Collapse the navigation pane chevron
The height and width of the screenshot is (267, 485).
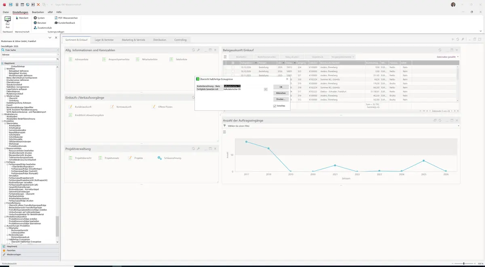[50, 38]
